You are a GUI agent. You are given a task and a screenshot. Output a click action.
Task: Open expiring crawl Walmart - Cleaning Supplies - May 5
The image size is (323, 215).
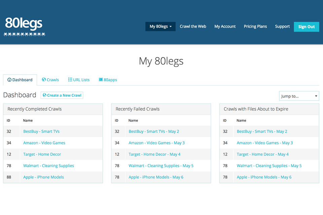click(x=269, y=166)
